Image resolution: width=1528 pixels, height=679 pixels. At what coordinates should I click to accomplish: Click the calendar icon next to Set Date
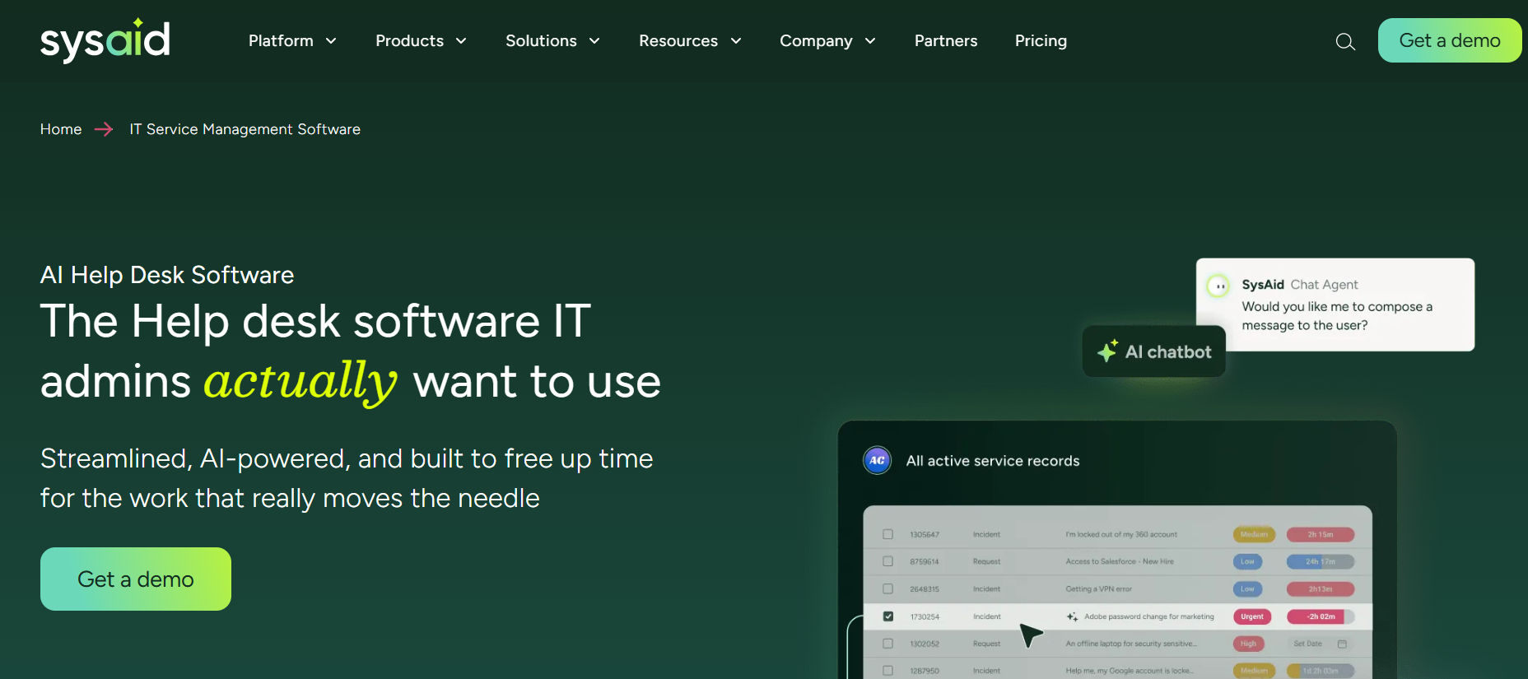(x=1342, y=644)
